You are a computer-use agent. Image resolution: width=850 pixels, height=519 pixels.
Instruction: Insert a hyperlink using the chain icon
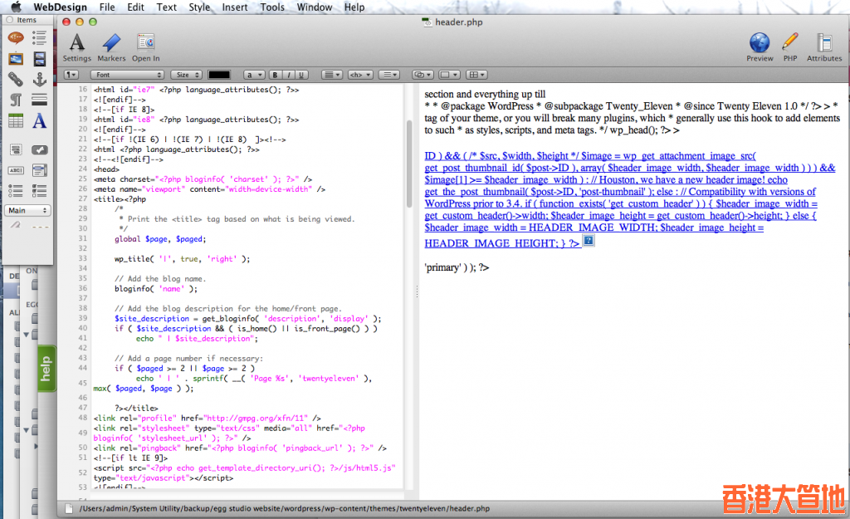point(16,80)
